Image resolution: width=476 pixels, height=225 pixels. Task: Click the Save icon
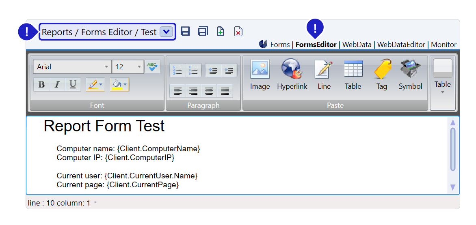tap(185, 31)
